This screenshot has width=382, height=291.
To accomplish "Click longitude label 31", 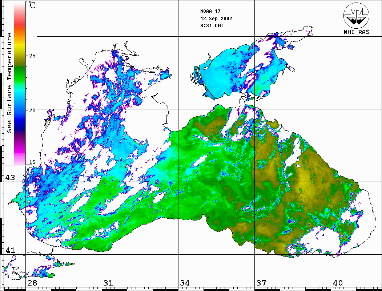I will tap(108, 283).
